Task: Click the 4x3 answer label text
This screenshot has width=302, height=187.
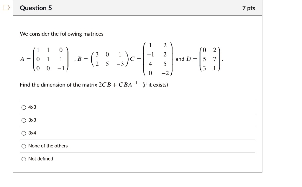Action: click(x=32, y=107)
